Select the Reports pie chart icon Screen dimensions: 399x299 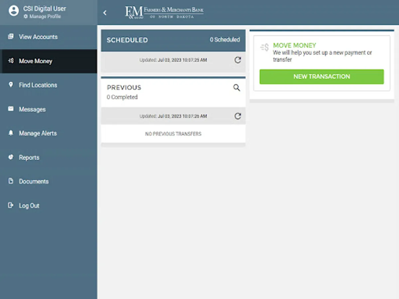pyautogui.click(x=10, y=157)
